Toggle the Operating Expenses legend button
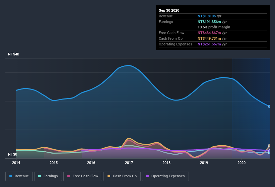275x187 pixels. pos(165,176)
